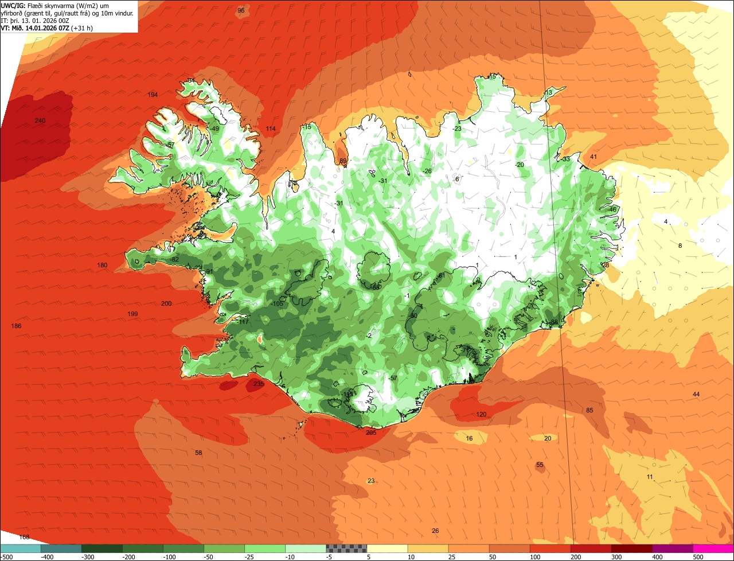
Task: Click the value 120 southeast of Iceland
Action: [481, 414]
